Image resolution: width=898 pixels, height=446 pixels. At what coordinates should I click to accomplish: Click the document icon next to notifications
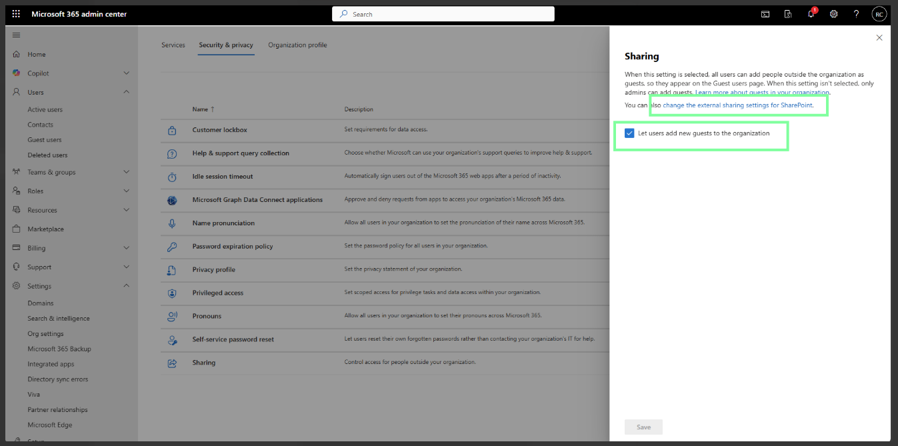click(x=788, y=14)
